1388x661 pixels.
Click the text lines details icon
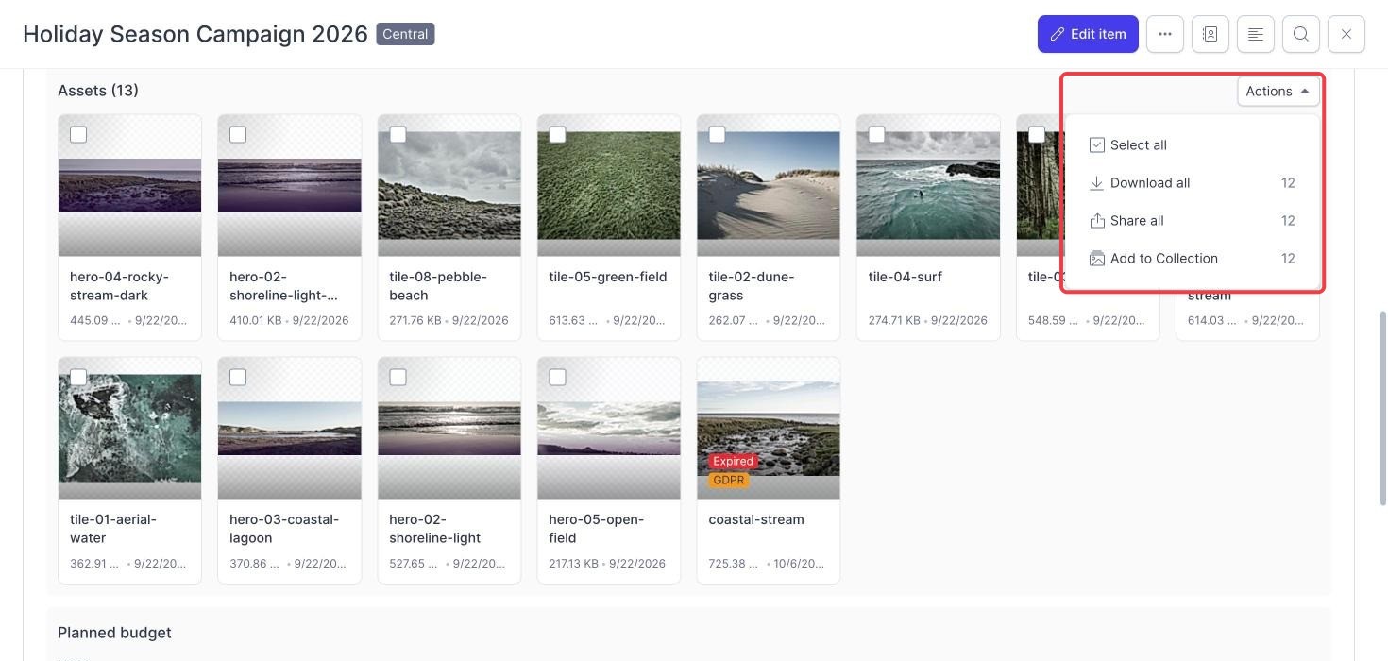pyautogui.click(x=1256, y=34)
